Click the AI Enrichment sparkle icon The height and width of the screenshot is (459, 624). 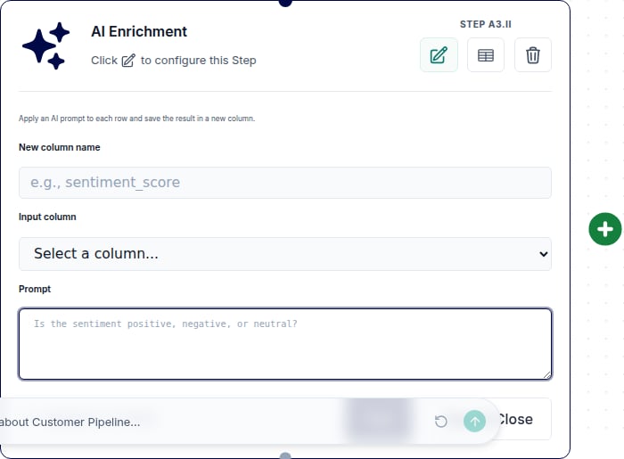46,45
